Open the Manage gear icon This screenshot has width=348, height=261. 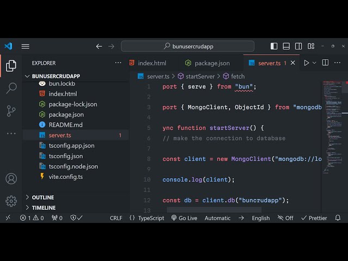tap(11, 201)
